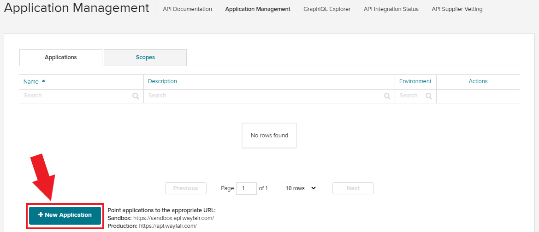Open the API Documentation nav item
The width and height of the screenshot is (539, 232).
187,9
